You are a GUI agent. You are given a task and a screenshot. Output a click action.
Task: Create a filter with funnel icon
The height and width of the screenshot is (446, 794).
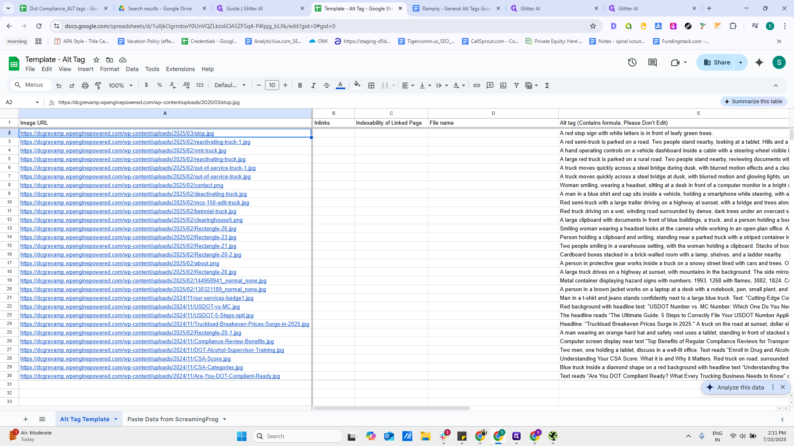(x=517, y=85)
